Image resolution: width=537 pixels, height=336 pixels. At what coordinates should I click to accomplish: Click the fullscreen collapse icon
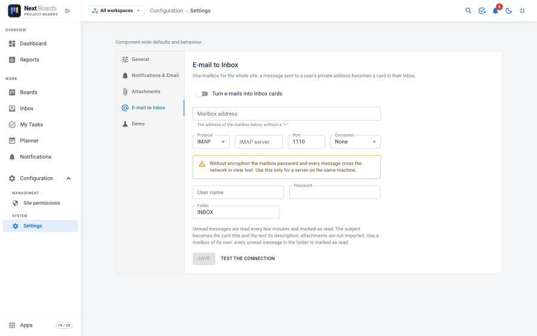click(522, 11)
